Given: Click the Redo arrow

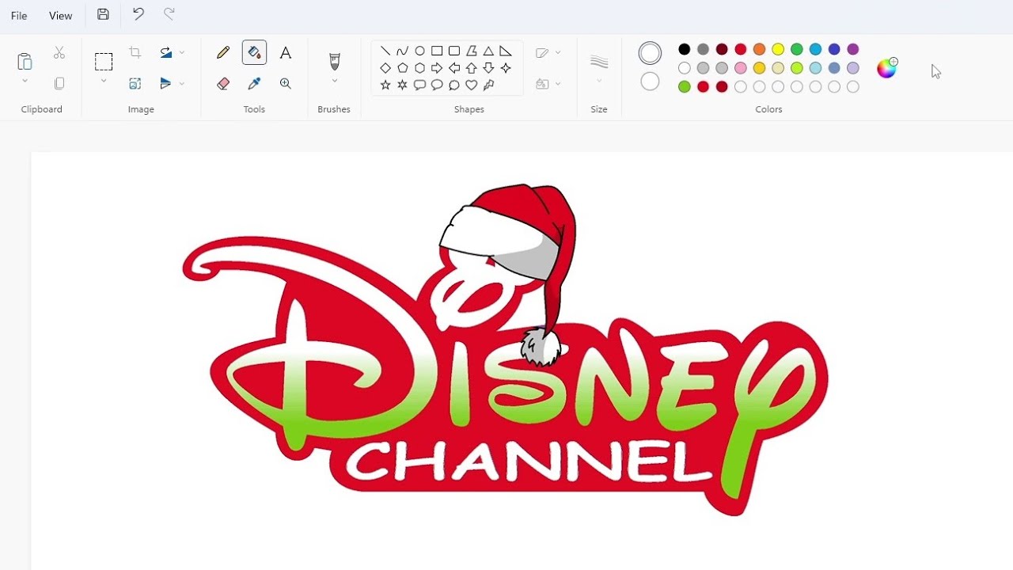Looking at the screenshot, I should pyautogui.click(x=169, y=14).
